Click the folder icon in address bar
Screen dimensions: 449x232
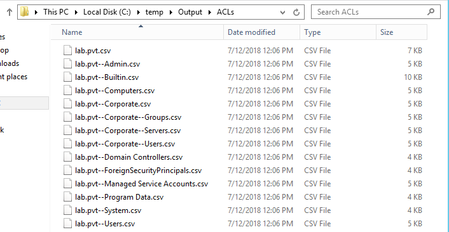pyautogui.click(x=25, y=11)
